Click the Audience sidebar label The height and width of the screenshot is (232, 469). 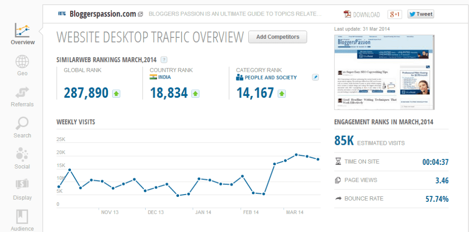point(22,229)
